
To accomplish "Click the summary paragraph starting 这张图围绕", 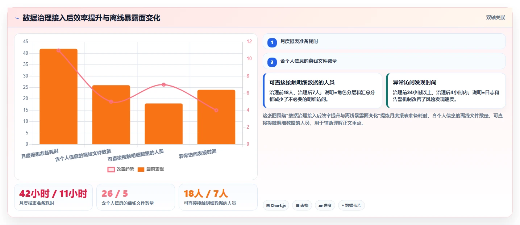I will pos(382,119).
